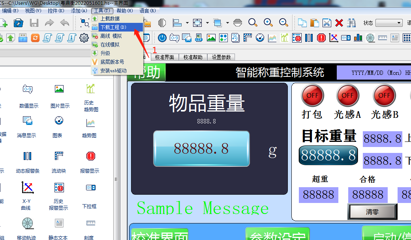Click the blue USB download icon in the toolbar
411x240 pixels.
coord(23,38)
